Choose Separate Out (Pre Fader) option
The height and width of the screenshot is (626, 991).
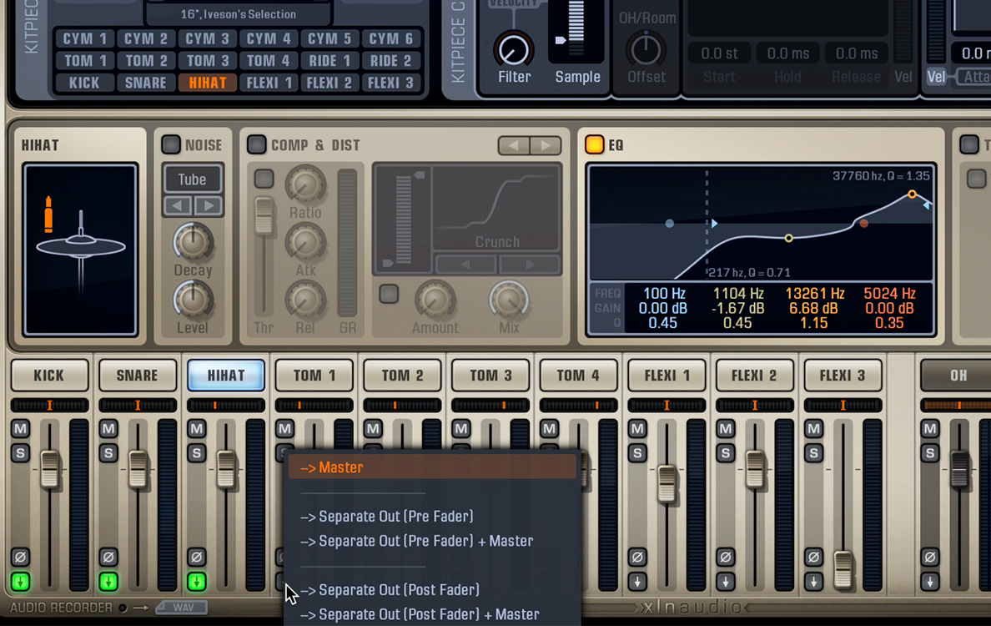click(433, 517)
